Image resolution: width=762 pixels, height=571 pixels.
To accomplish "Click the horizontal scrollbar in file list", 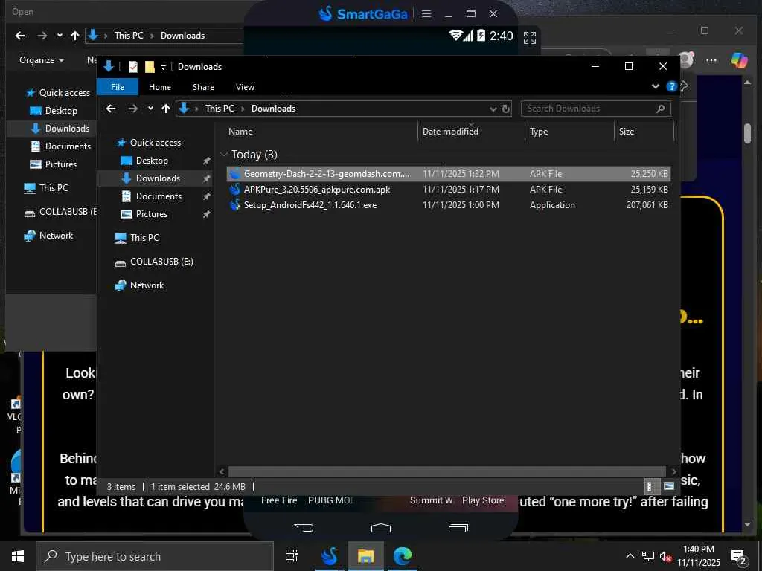I will coord(446,471).
